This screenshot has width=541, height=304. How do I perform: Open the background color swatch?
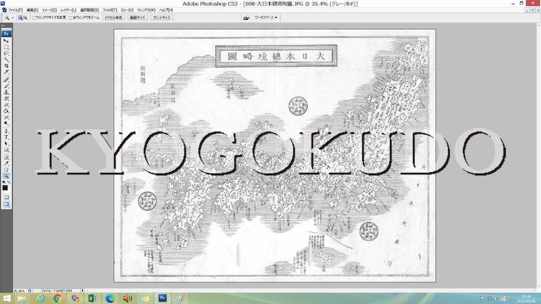(x=9, y=191)
